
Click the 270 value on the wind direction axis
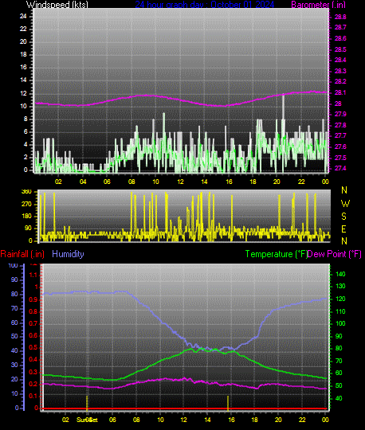coord(26,205)
